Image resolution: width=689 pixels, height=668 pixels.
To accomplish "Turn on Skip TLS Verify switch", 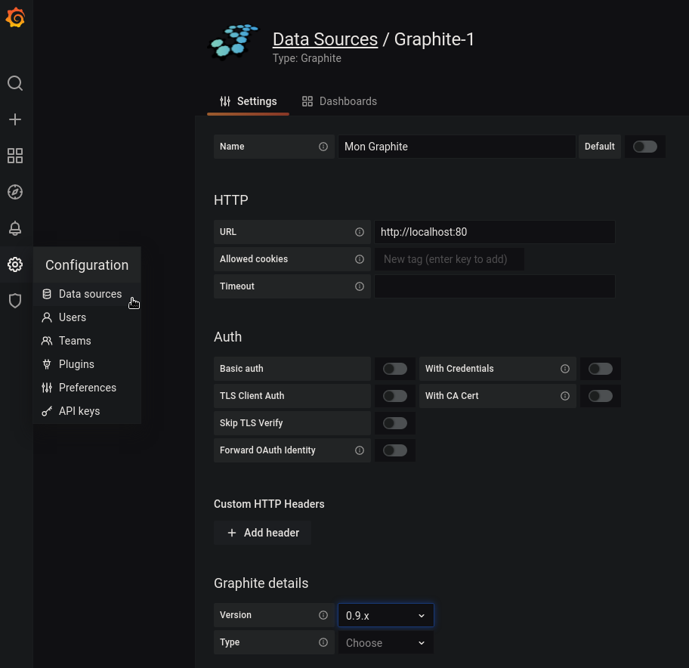I will (394, 423).
